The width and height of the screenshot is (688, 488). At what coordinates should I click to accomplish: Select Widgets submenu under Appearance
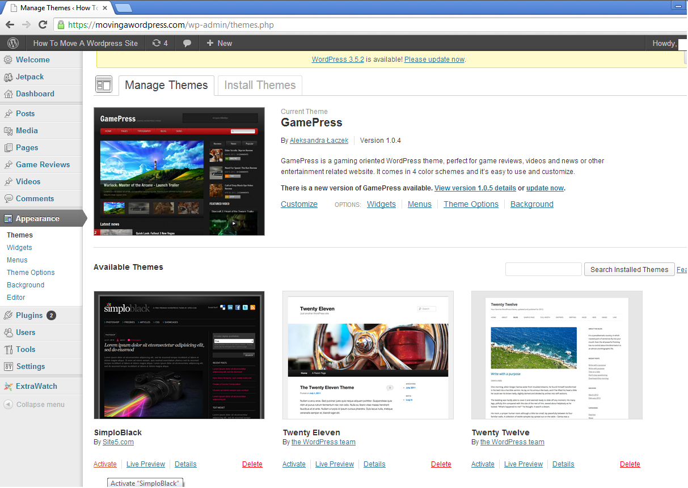point(19,247)
